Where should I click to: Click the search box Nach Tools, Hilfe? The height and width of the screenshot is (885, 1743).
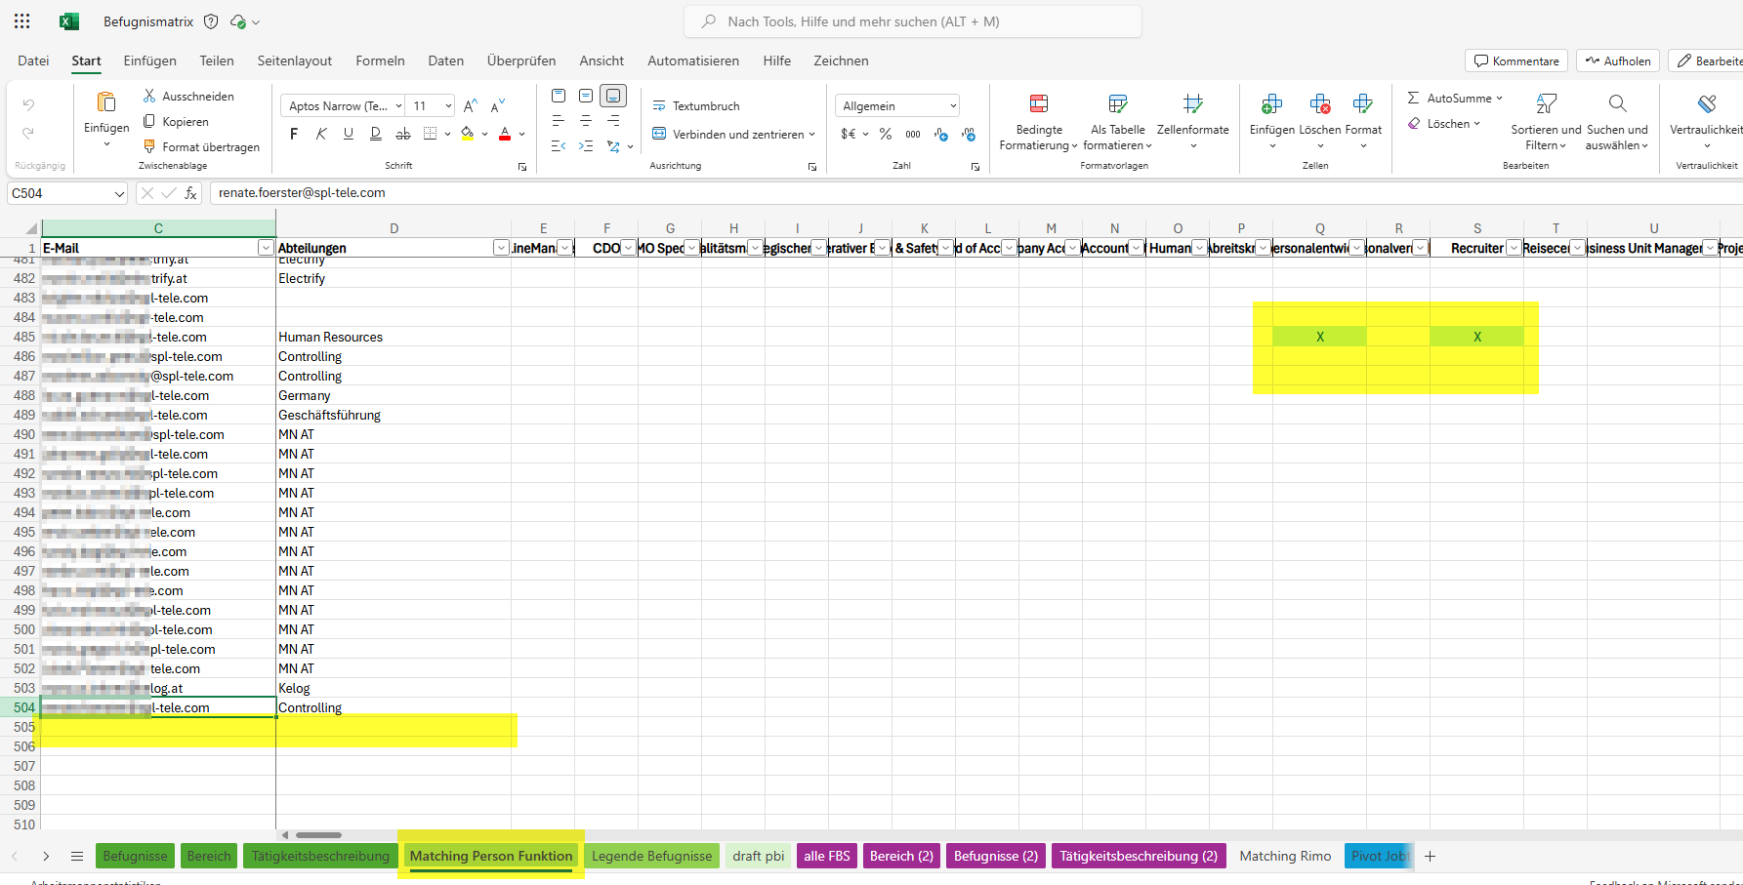913,21
